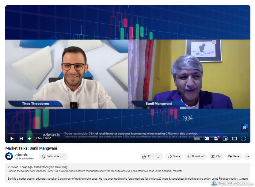
Task: Click the video title Market Talks: Sunil Mangwani
Action: pos(31,148)
